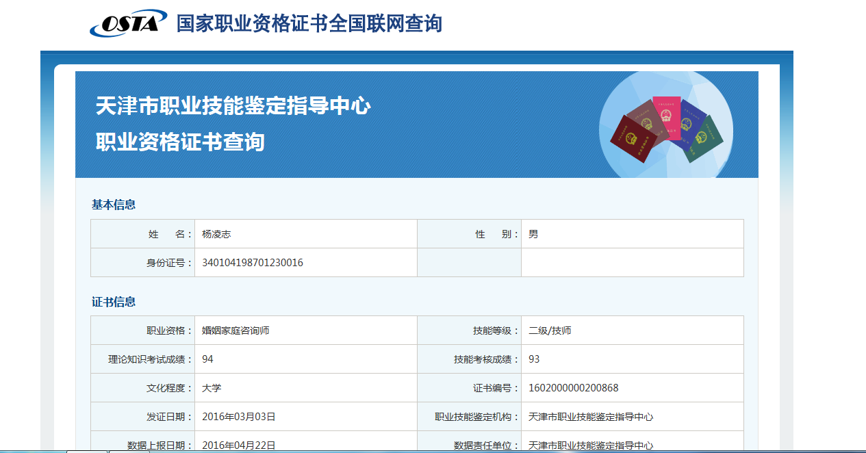Select the gender value 男
866x453 pixels.
tap(533, 234)
